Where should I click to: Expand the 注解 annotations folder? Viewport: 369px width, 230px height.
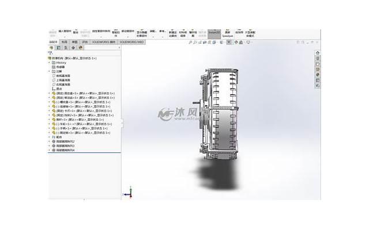click(49, 71)
